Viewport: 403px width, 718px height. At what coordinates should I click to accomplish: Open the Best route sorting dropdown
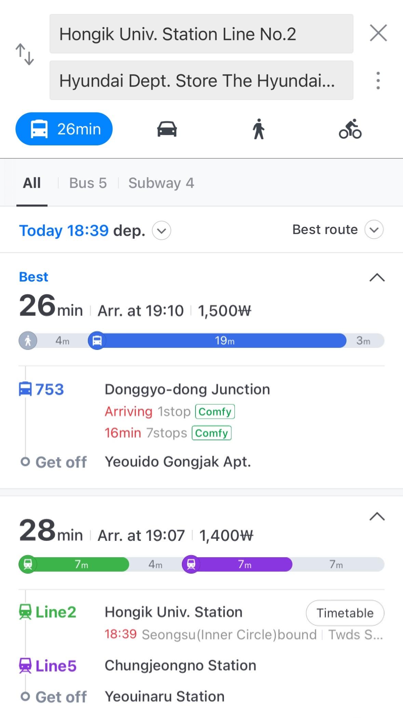[x=374, y=230]
